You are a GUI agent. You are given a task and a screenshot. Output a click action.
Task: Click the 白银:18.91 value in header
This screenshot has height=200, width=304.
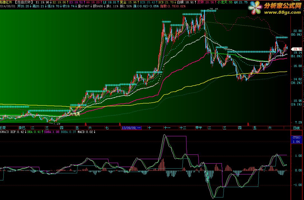point(185,2)
